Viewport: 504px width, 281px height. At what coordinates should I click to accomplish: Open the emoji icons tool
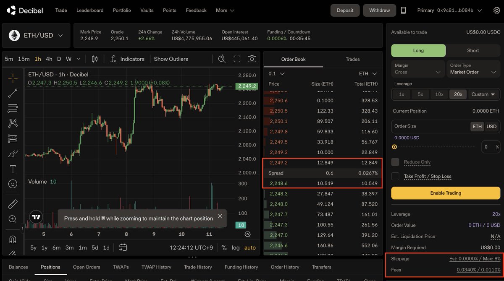point(13,184)
